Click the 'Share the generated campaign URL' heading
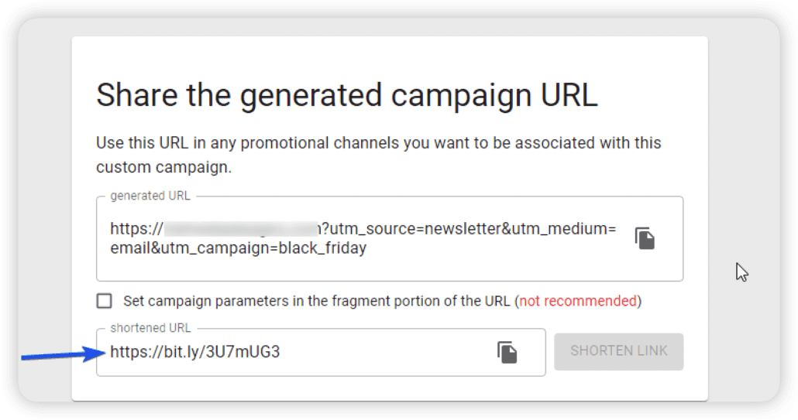This screenshot has height=420, width=798. (x=346, y=95)
